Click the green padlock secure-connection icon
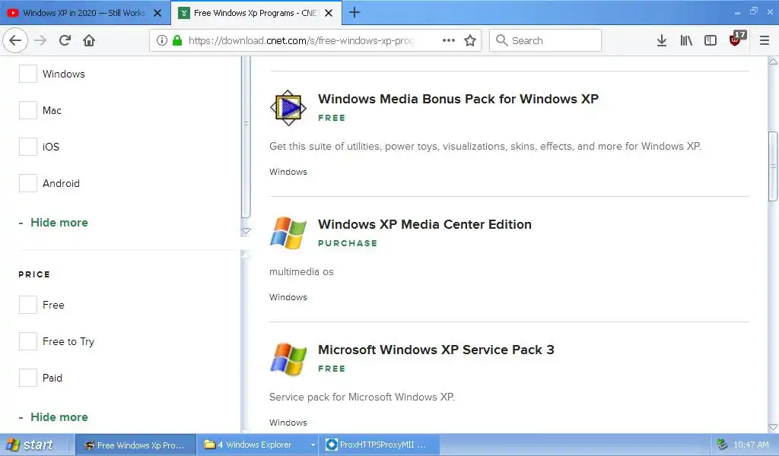Image resolution: width=779 pixels, height=456 pixels. click(176, 40)
